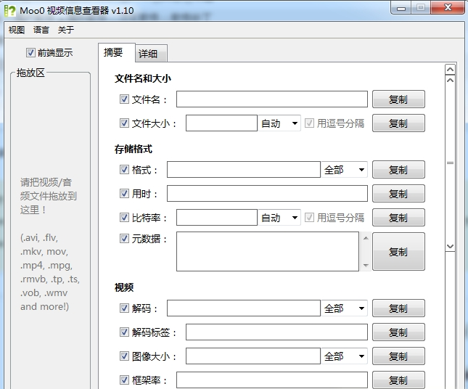Image resolution: width=468 pixels, height=389 pixels.
Task: Toggle the 解码标签 checkbox
Action: [124, 332]
